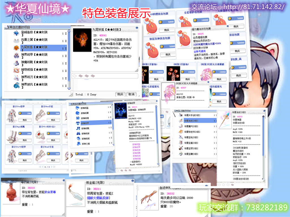Viewport: 290px width, 217px height.
Task: Select the 神界披风 cloak icon
Action: point(16,85)
